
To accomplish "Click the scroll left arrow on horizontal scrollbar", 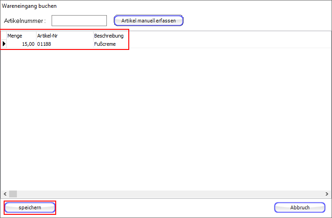I will 4,194.
